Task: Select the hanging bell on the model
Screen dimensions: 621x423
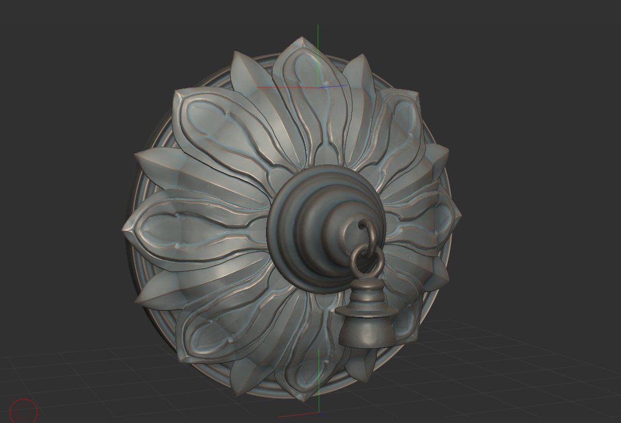Action: [x=368, y=314]
